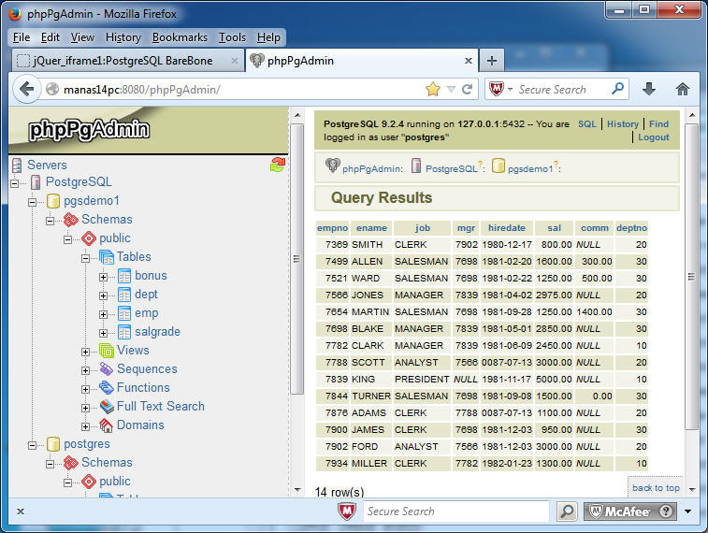Click the left tree pane vertical scrollbar thumb
The width and height of the screenshot is (708, 533).
(x=296, y=260)
